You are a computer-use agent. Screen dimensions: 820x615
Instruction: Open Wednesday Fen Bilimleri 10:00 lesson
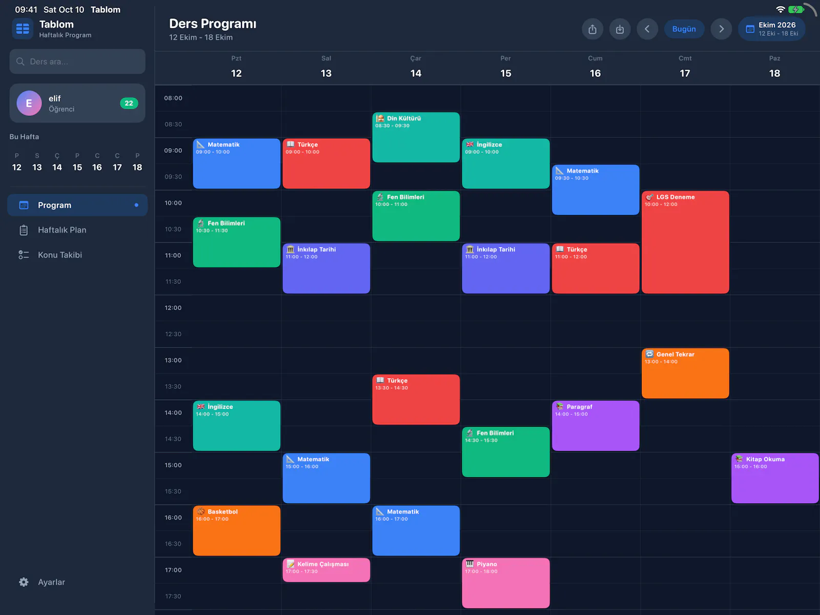tap(416, 216)
